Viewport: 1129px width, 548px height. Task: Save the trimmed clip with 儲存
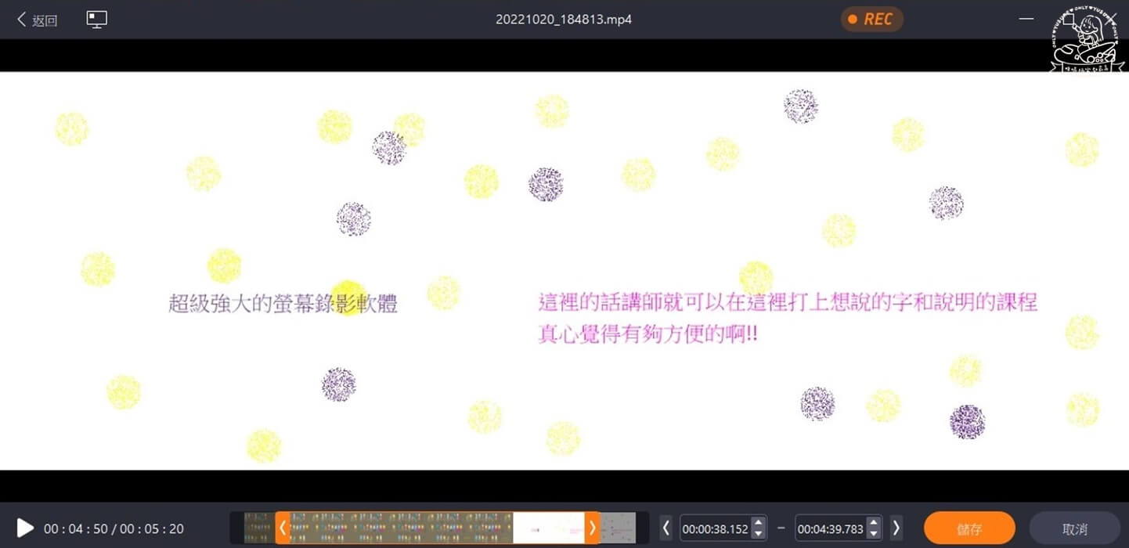click(x=969, y=528)
